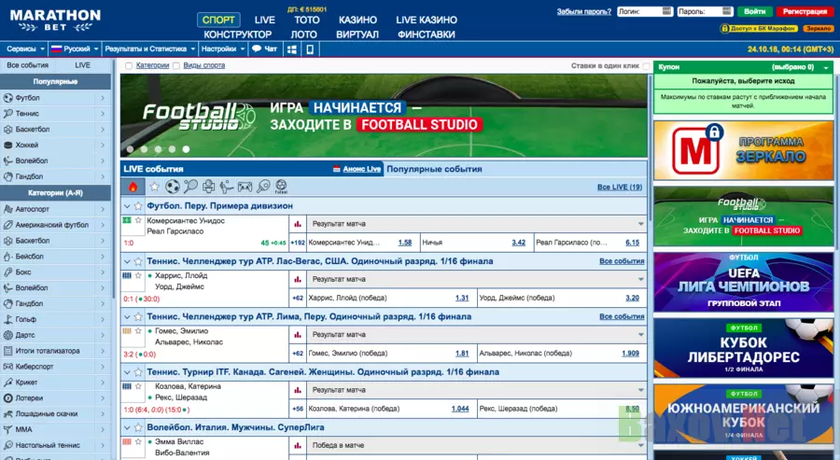Select the hot events flame icon
Viewport: 840px width, 460px height.
pos(133,187)
